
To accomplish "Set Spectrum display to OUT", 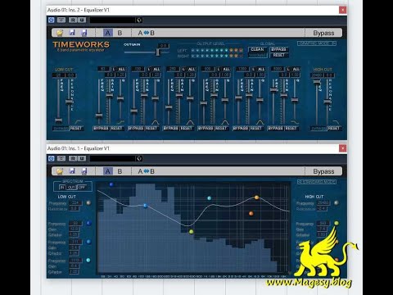I will tap(71, 187).
